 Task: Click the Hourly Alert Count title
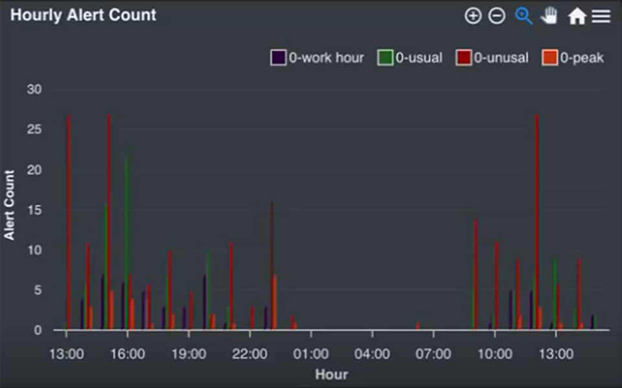point(84,15)
